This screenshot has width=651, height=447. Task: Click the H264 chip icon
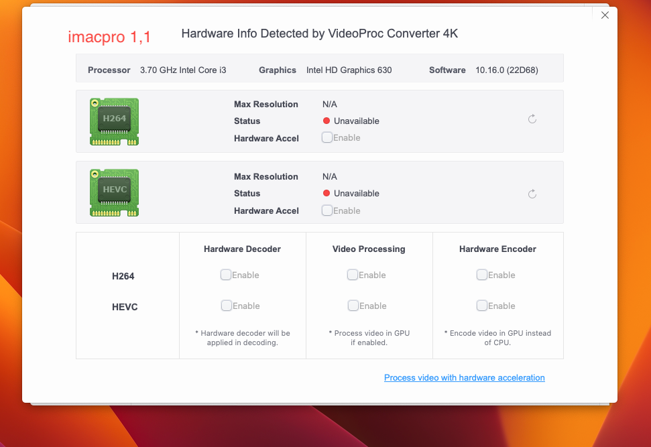[x=114, y=121]
